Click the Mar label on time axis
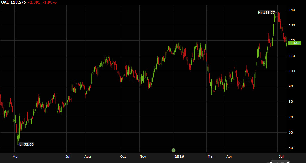This screenshot has width=306, height=163. [x=211, y=157]
